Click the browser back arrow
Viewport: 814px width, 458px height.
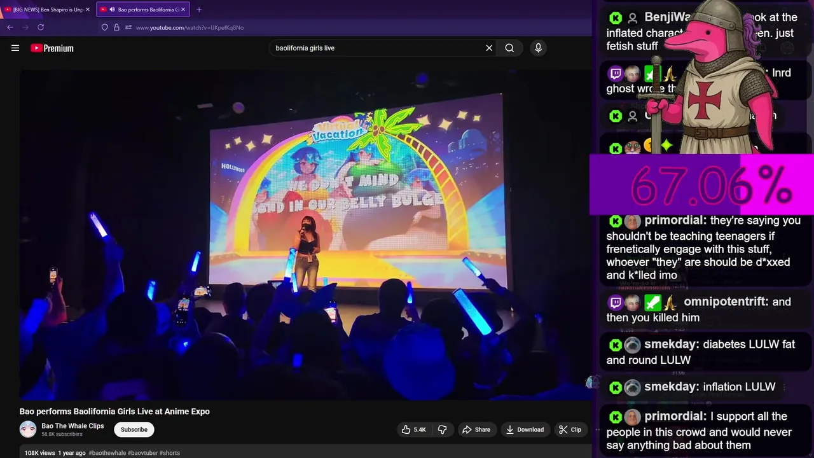pyautogui.click(x=10, y=27)
